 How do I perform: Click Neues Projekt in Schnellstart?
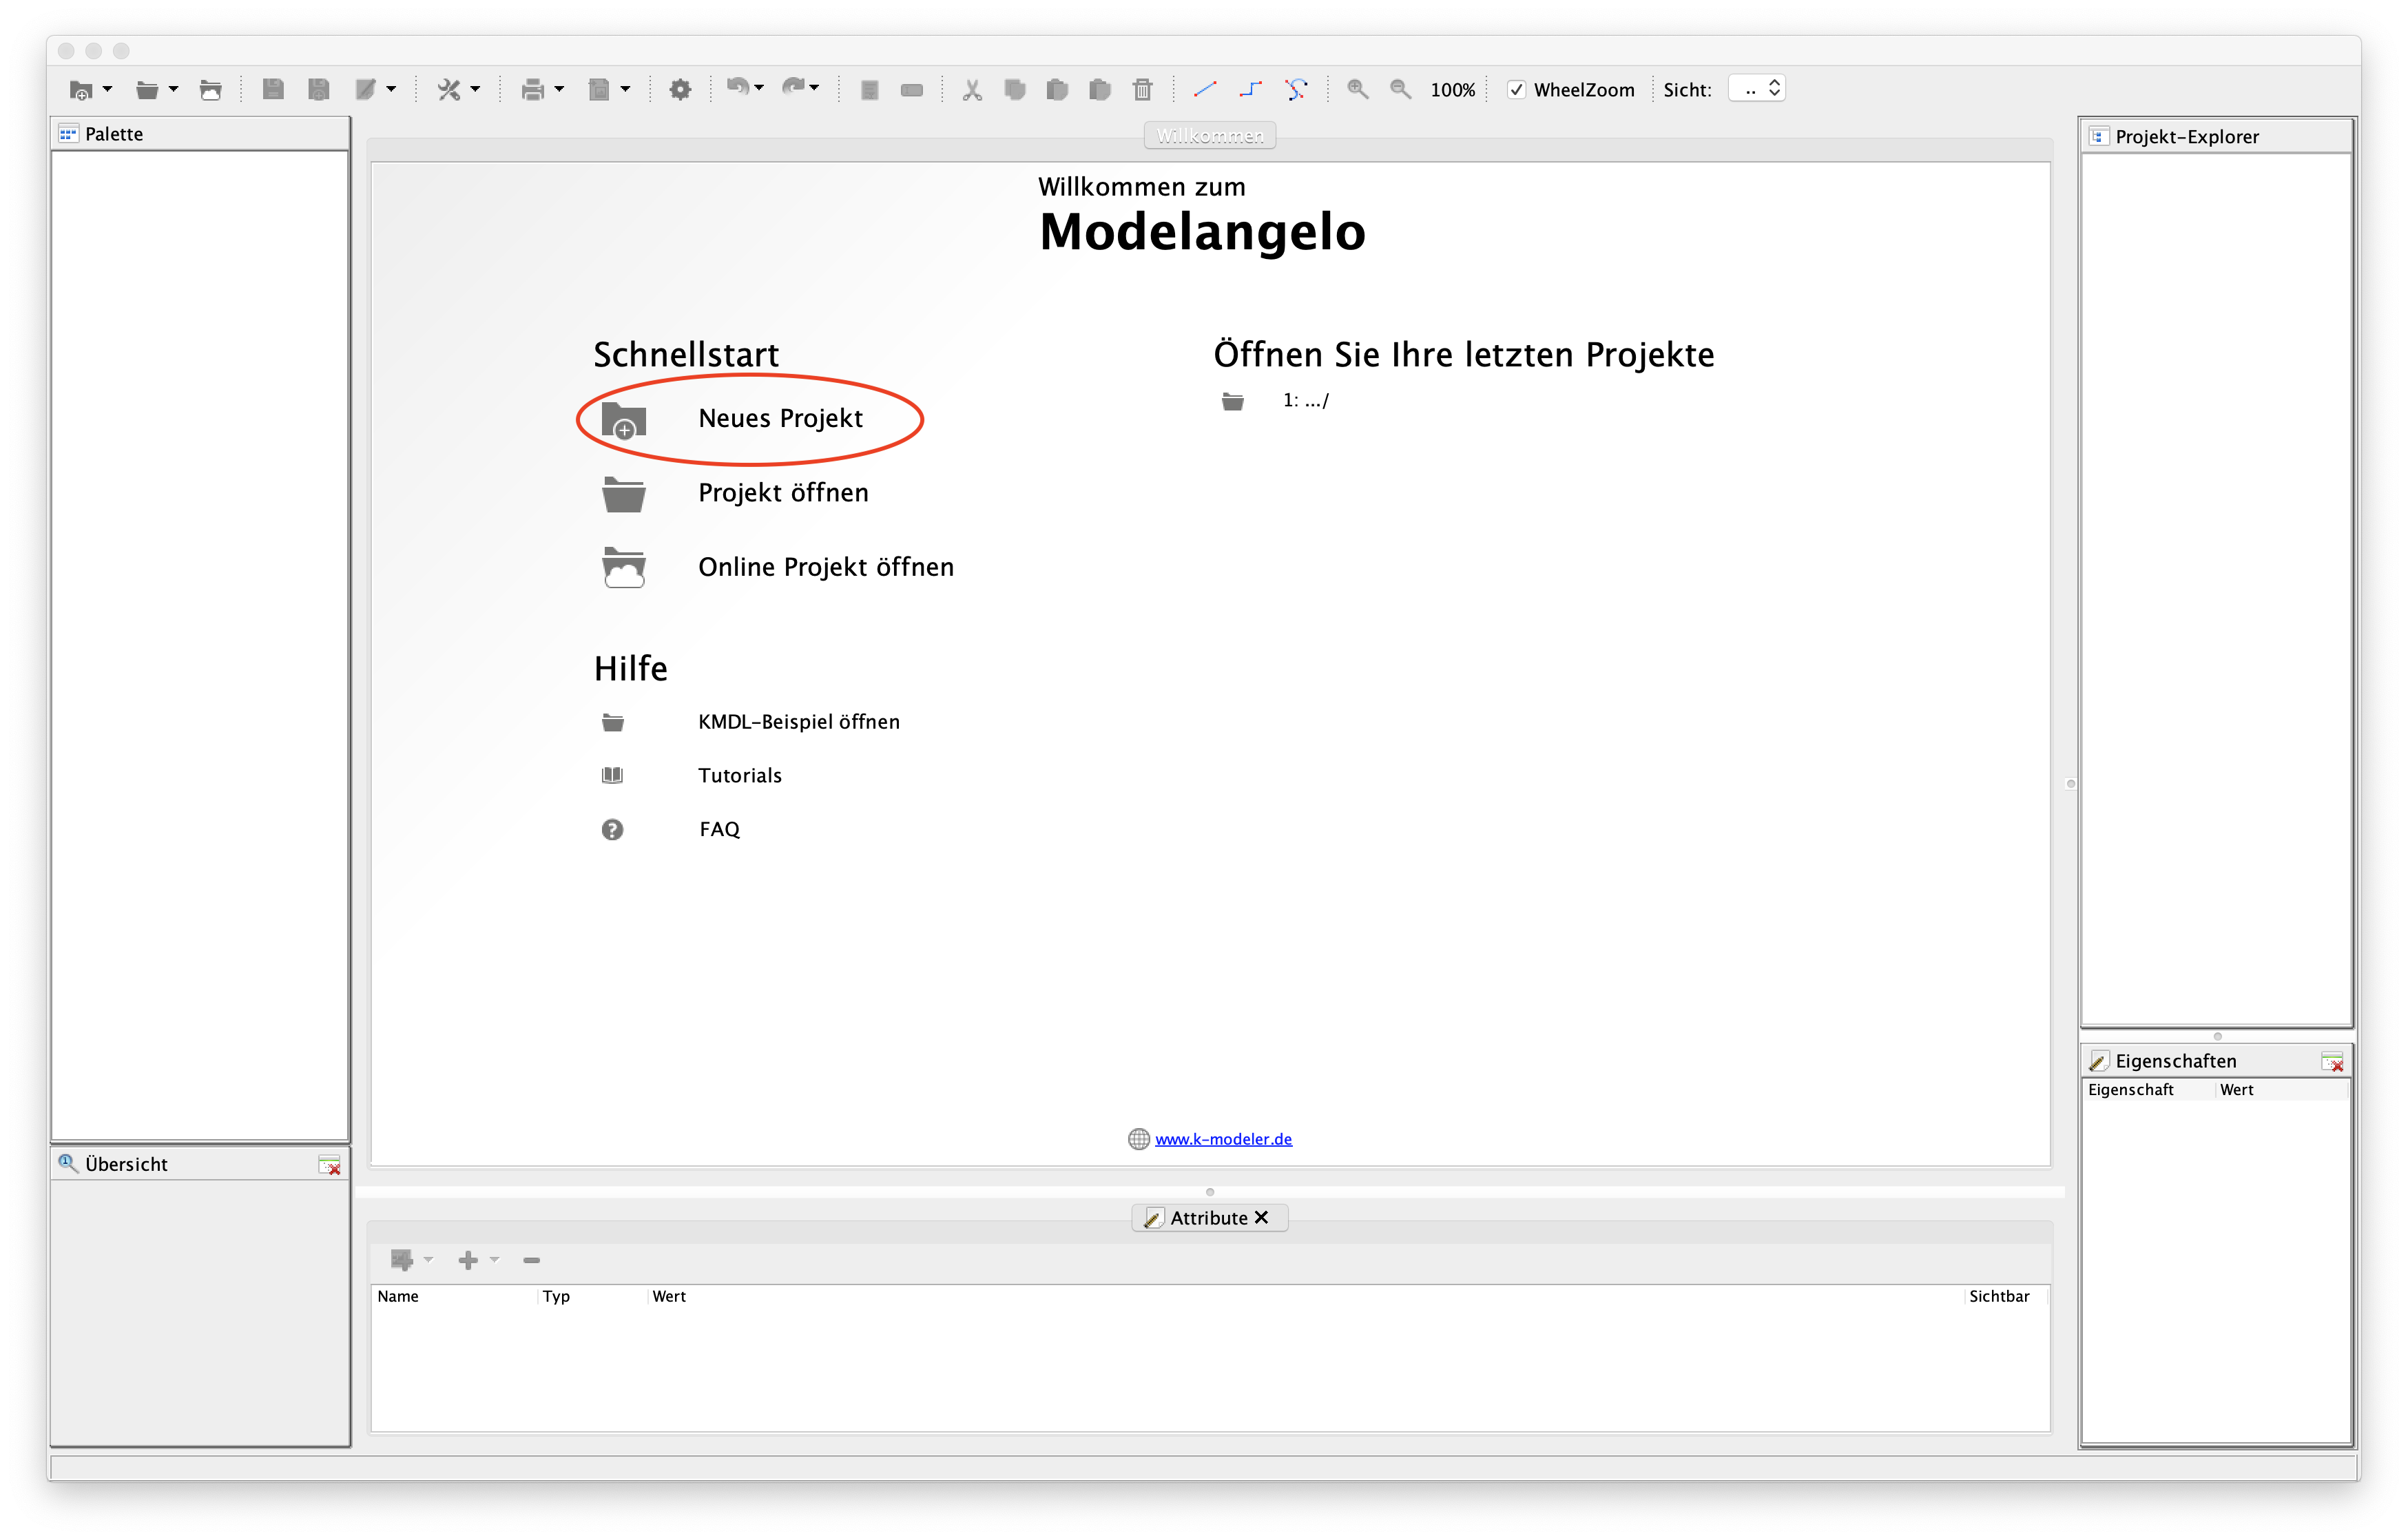(x=779, y=418)
